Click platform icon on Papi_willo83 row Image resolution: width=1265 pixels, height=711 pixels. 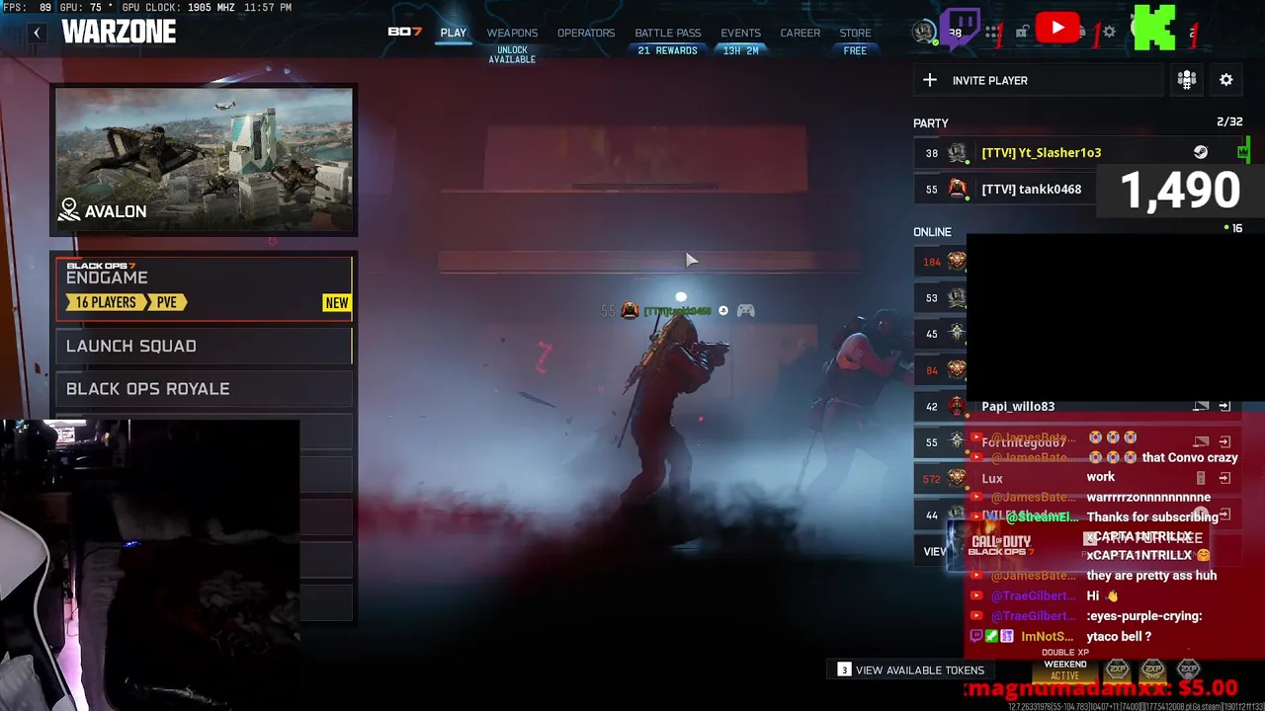pyautogui.click(x=1201, y=406)
